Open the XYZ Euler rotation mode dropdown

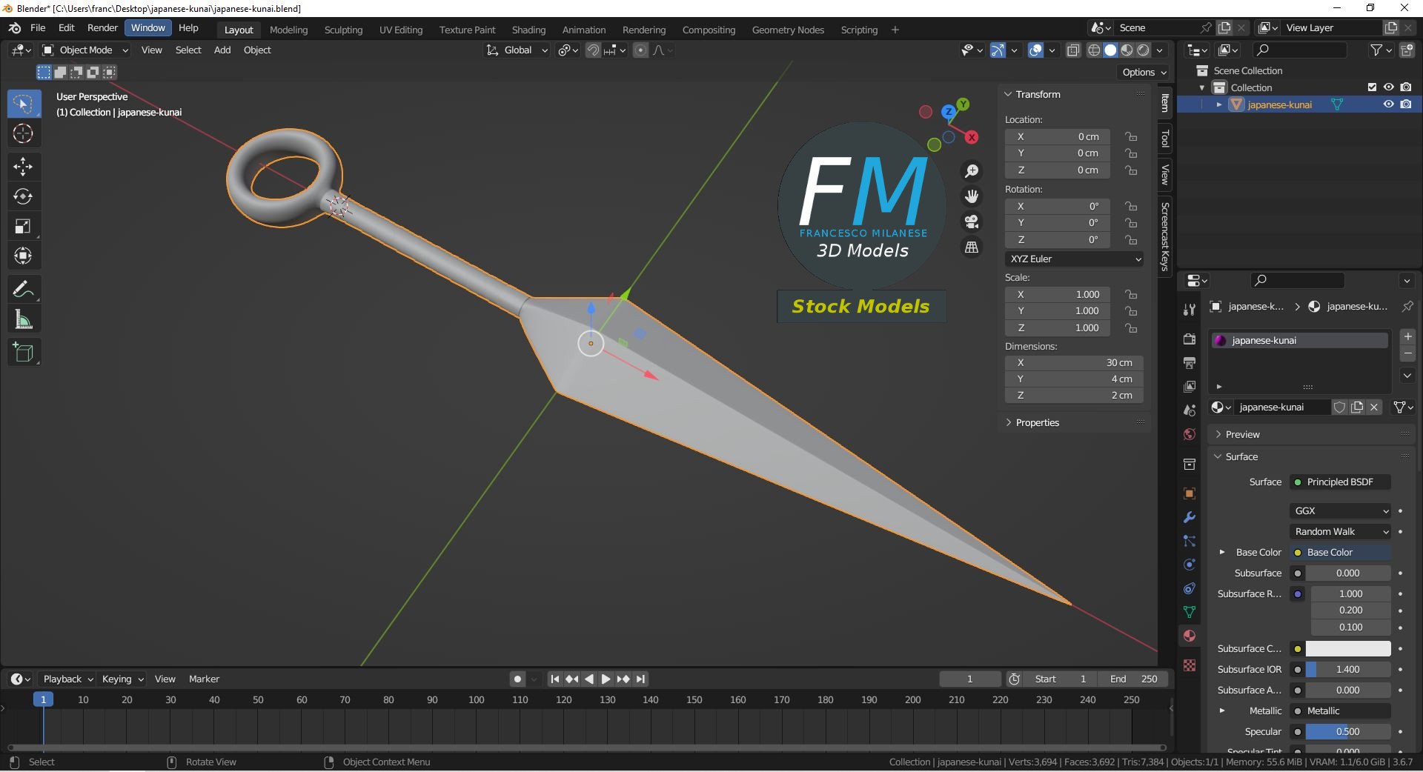[x=1074, y=259]
